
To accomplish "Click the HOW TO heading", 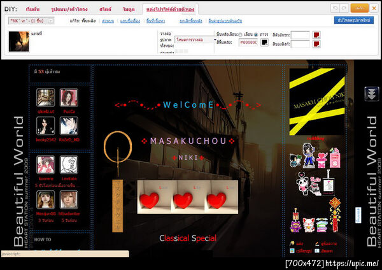I will 43,239.
